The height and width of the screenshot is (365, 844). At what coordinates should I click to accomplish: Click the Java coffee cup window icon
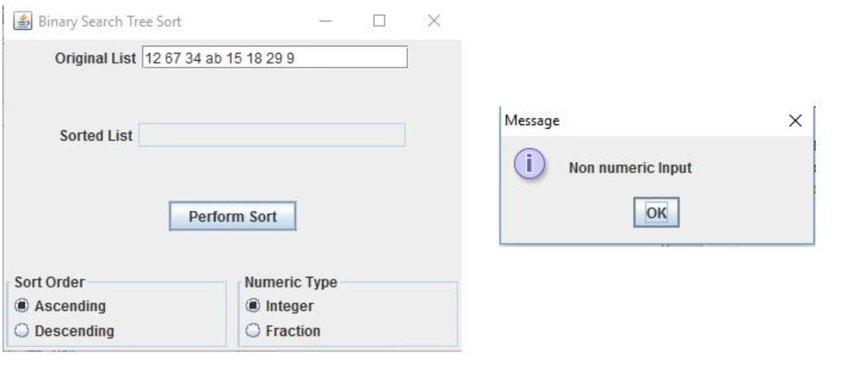pyautogui.click(x=22, y=21)
